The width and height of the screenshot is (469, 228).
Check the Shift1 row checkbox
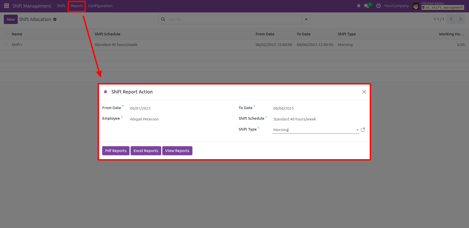pos(6,45)
